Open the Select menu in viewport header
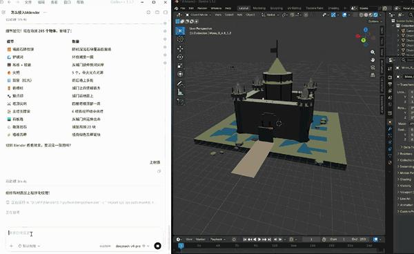Screen dimensions: 414x254 coord(229,14)
